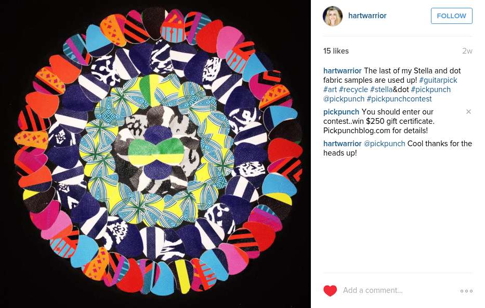The image size is (485, 308).
Task: Open the #art hashtag link
Action: 330,89
